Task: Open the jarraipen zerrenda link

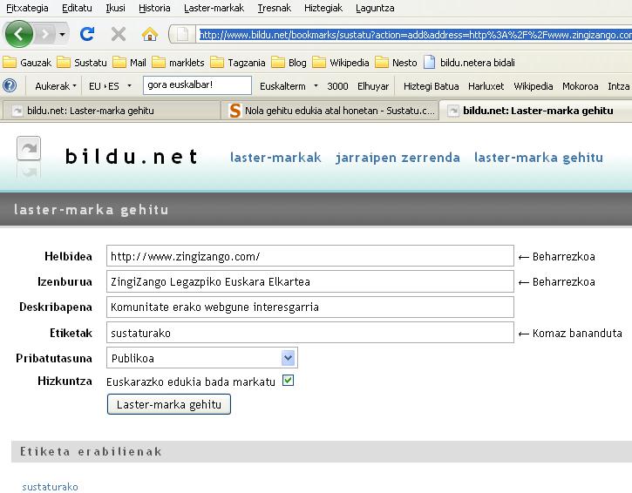Action: [398, 158]
